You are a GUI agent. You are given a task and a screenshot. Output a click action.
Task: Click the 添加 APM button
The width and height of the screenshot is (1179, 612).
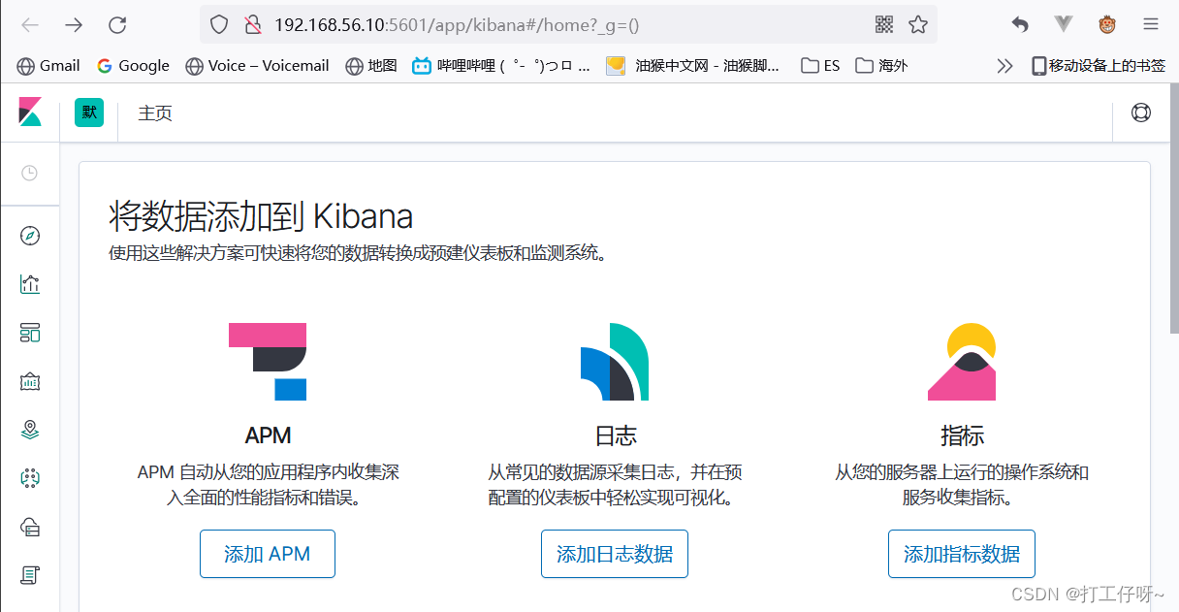coord(268,554)
